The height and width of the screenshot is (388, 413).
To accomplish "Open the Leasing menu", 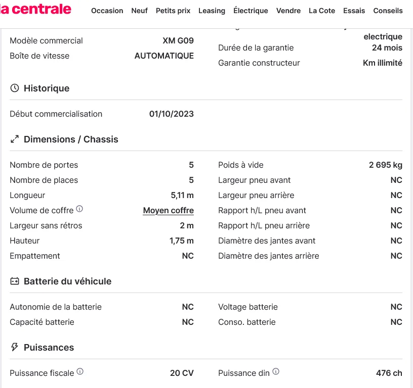I will click(212, 11).
